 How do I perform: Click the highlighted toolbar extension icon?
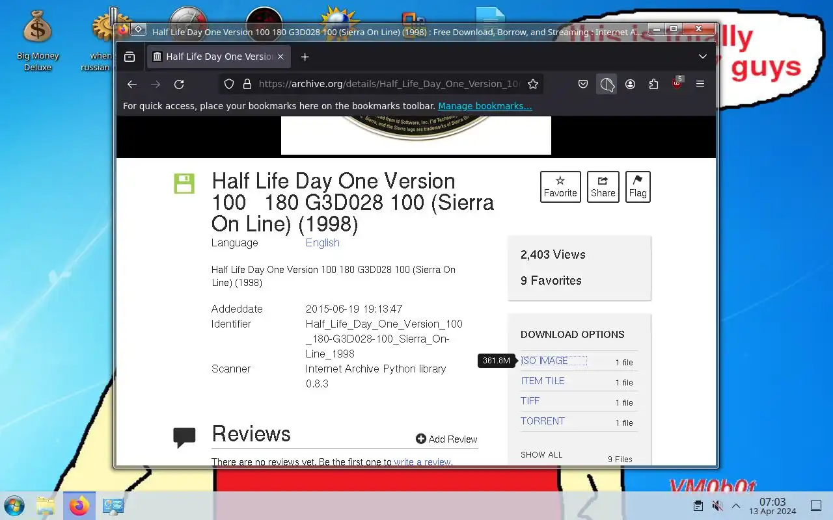coord(607,84)
